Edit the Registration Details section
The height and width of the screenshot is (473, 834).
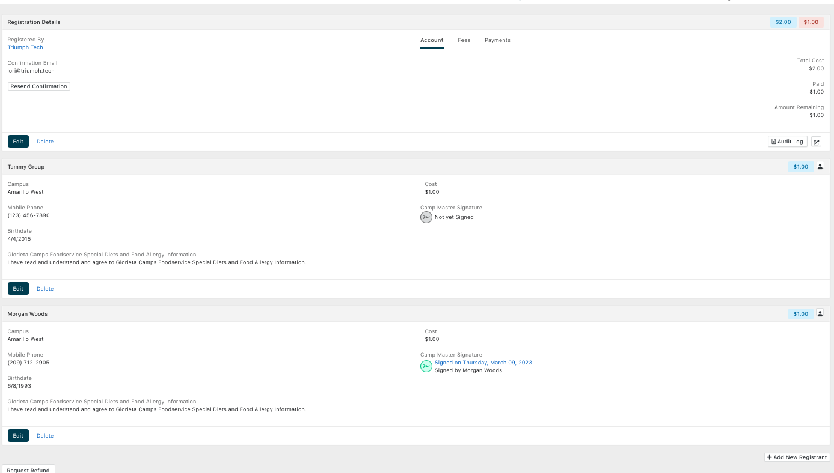18,142
